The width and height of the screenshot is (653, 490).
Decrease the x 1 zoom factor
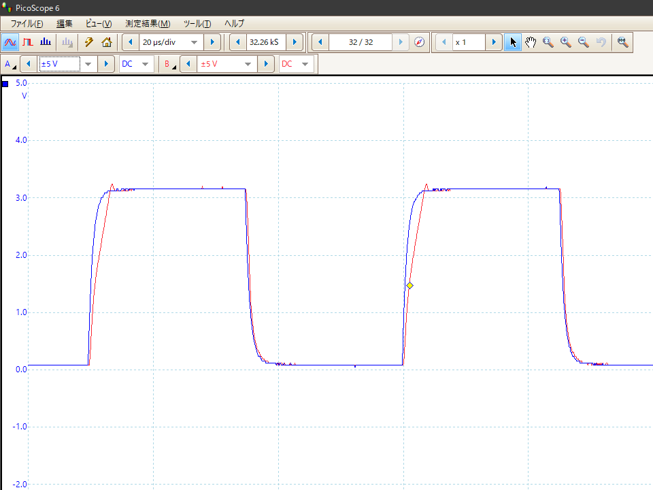pyautogui.click(x=444, y=42)
